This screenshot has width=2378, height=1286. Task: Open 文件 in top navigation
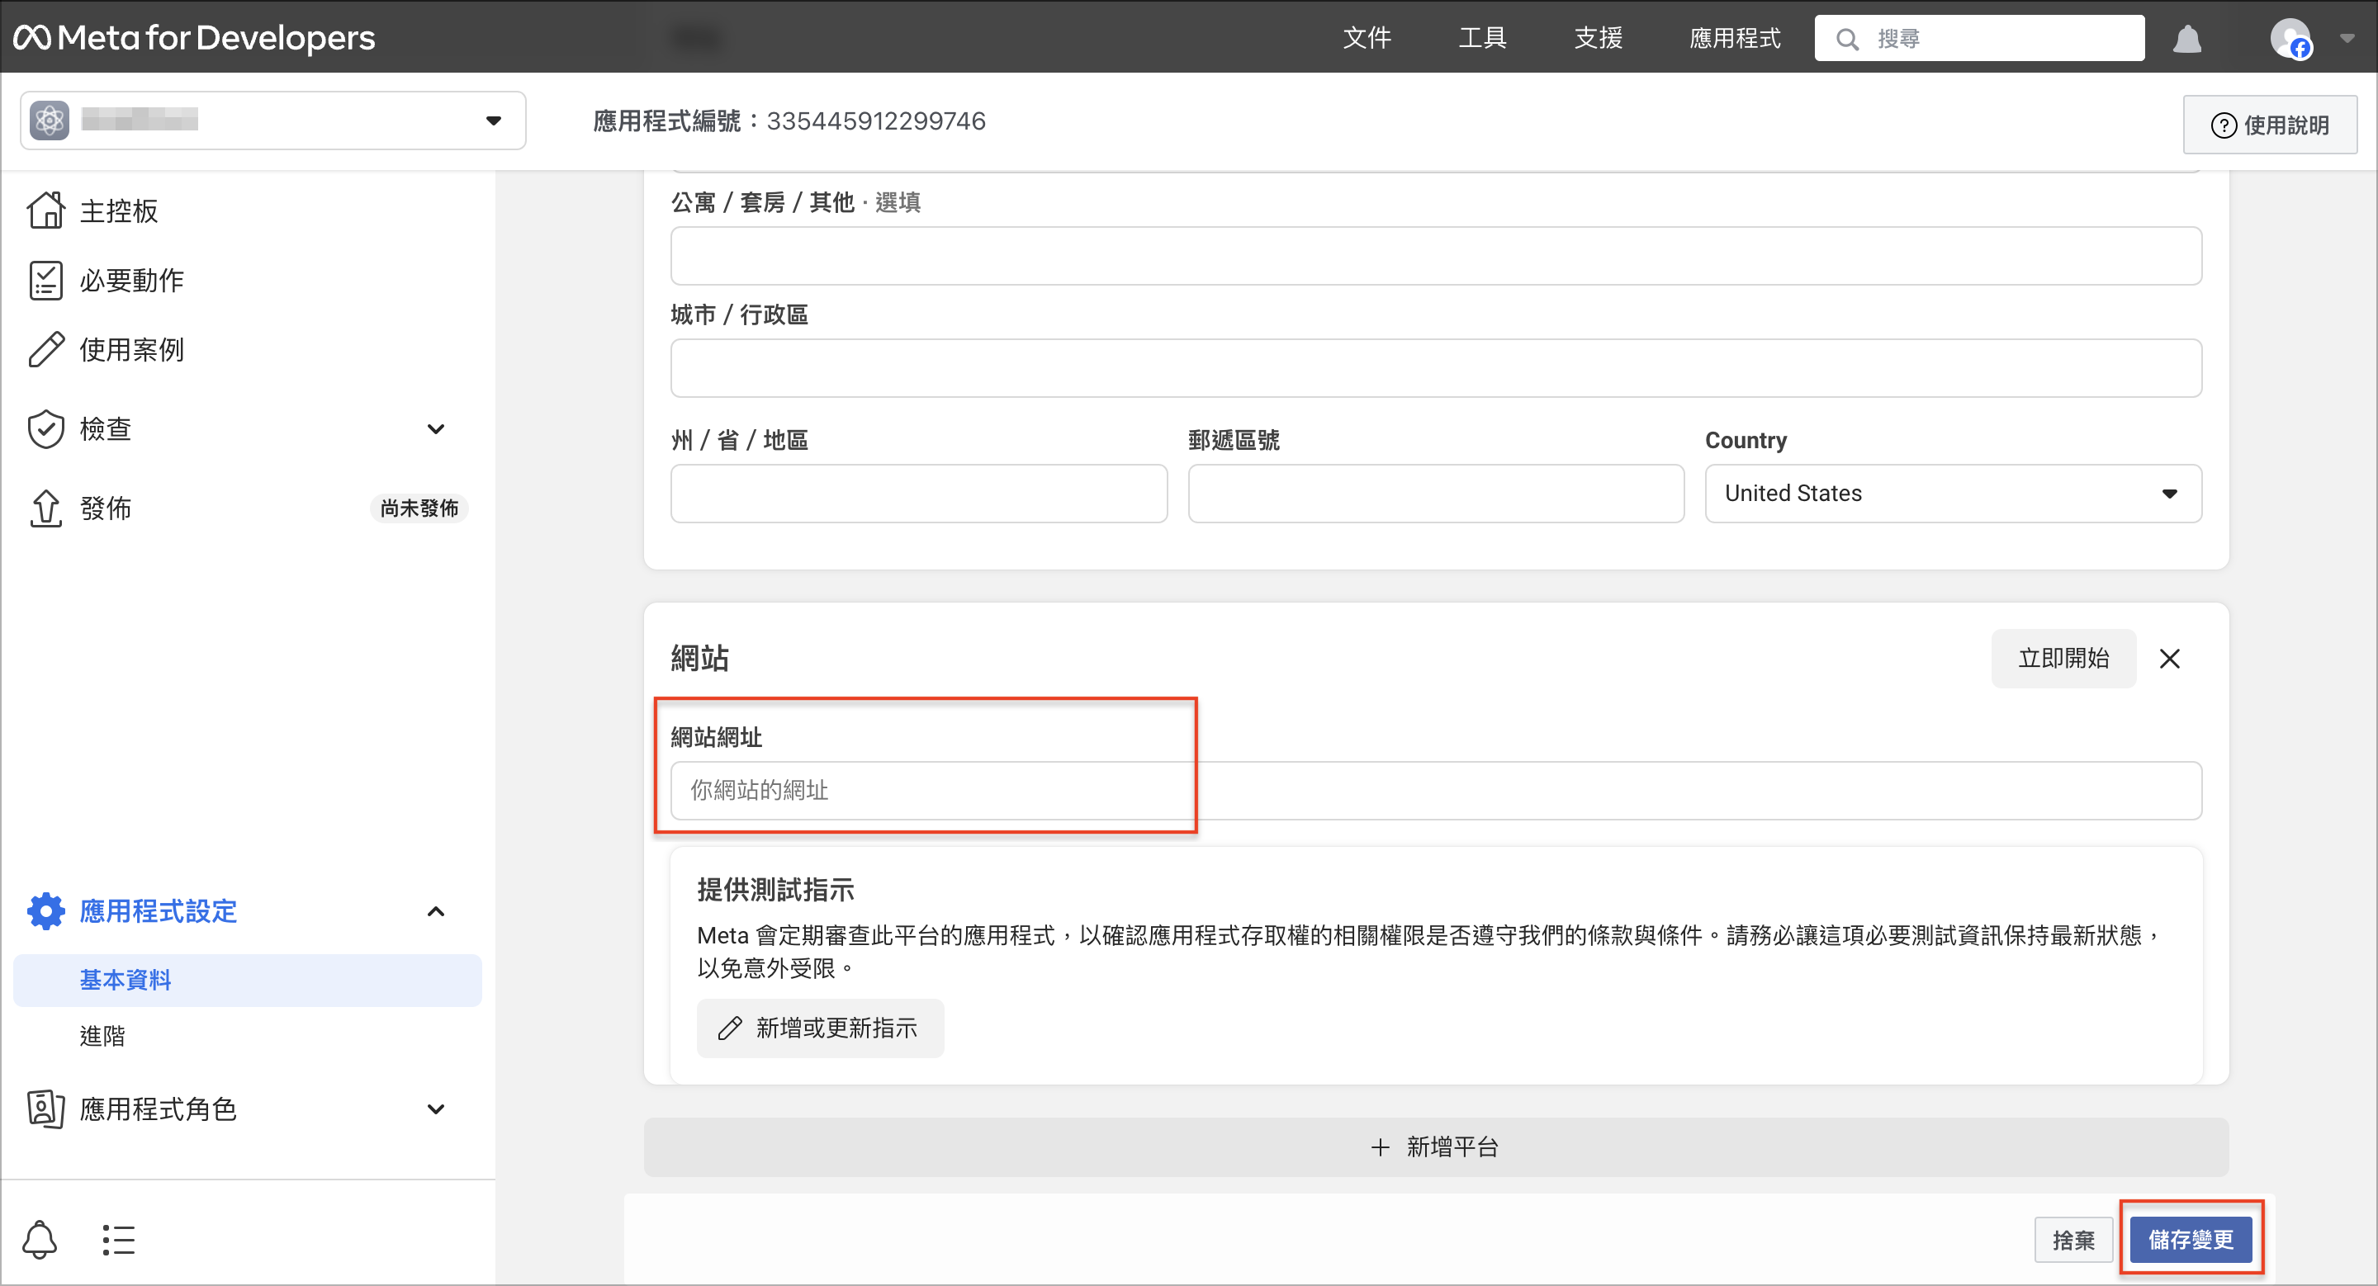1367,38
